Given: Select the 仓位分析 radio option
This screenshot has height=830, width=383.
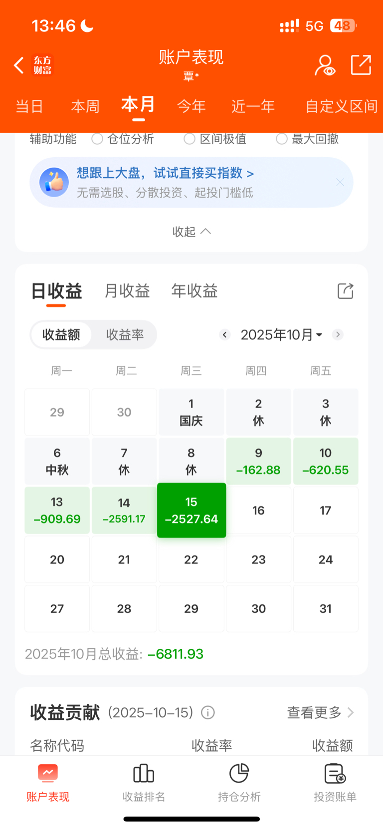Looking at the screenshot, I should coord(97,139).
